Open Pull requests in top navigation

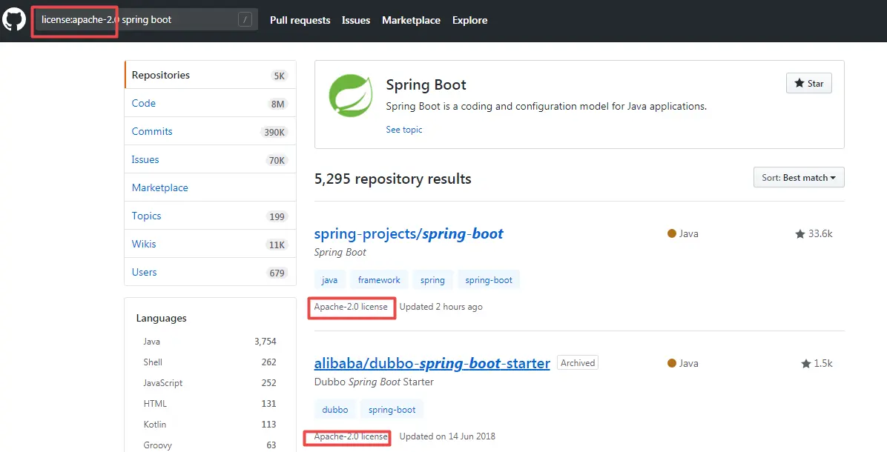300,20
